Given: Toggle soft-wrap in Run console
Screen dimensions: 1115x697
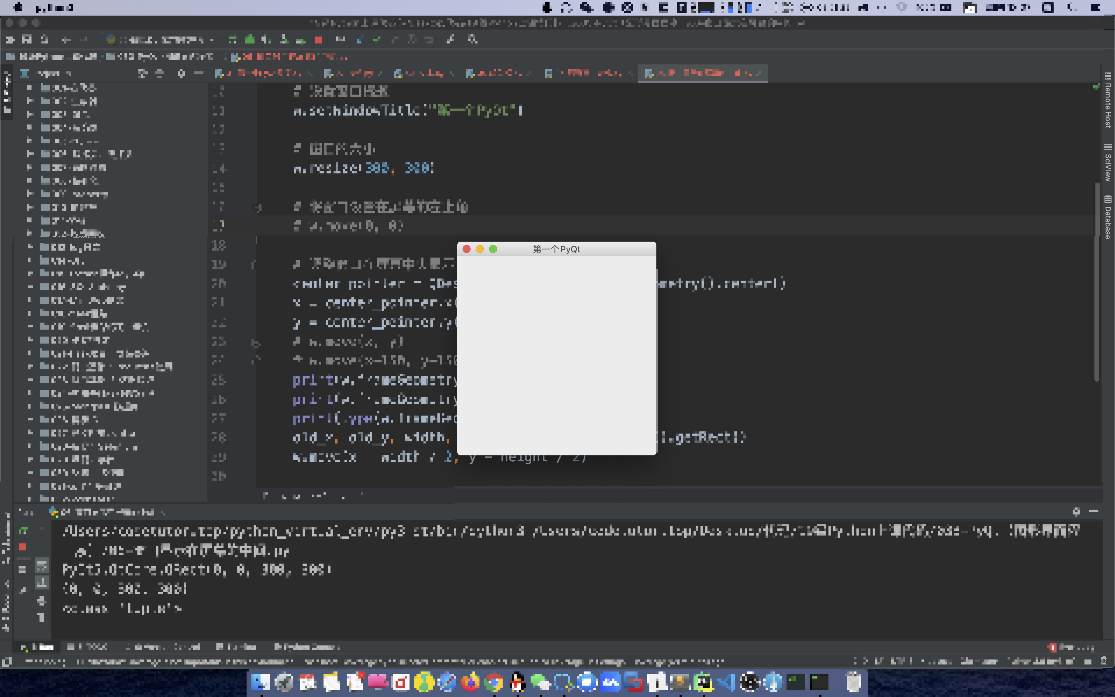Looking at the screenshot, I should click(x=42, y=566).
